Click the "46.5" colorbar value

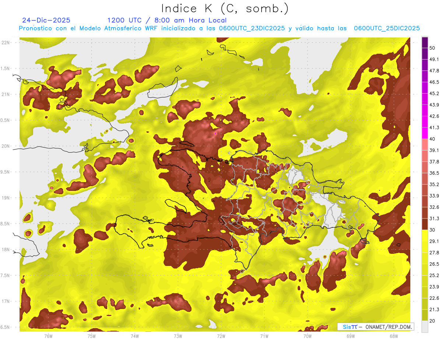(x=434, y=82)
